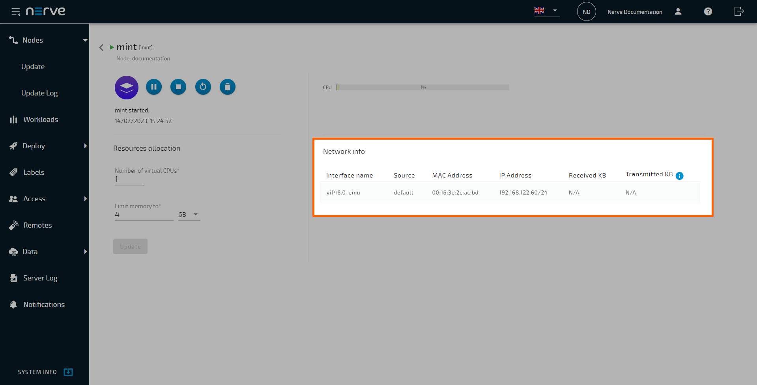Switch to the Update Log page
This screenshot has width=757, height=385.
[39, 93]
